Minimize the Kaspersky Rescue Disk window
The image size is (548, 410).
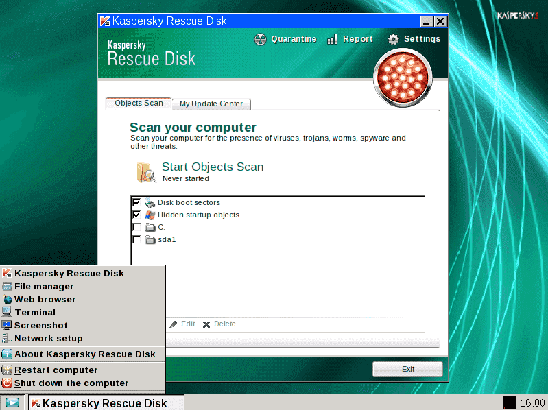(427, 22)
